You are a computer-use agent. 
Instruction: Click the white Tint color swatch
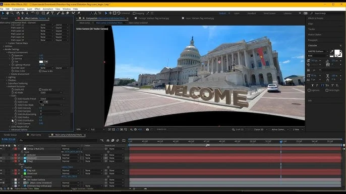(41, 62)
